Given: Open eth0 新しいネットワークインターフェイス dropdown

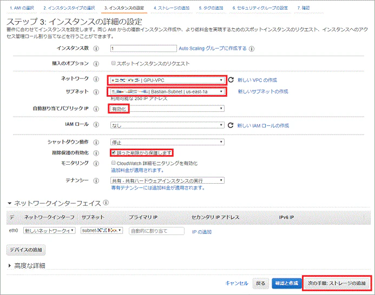Looking at the screenshot, I should point(49,231).
